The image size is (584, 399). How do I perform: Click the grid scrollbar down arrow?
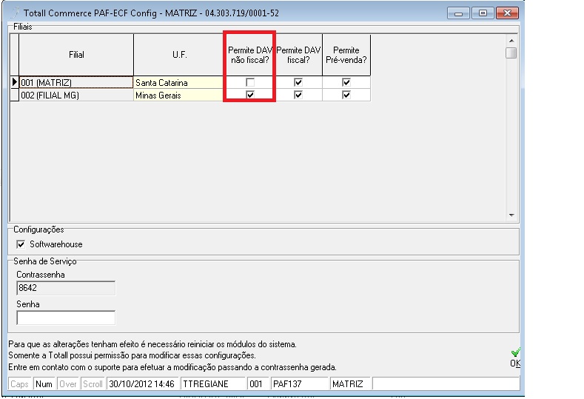coord(511,215)
